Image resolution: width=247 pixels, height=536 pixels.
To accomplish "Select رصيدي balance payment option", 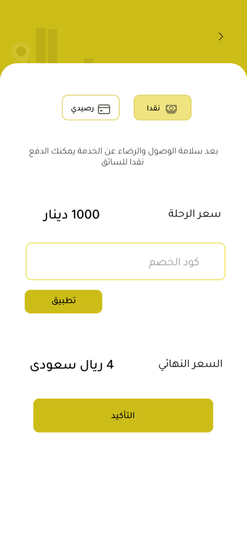I will [91, 108].
